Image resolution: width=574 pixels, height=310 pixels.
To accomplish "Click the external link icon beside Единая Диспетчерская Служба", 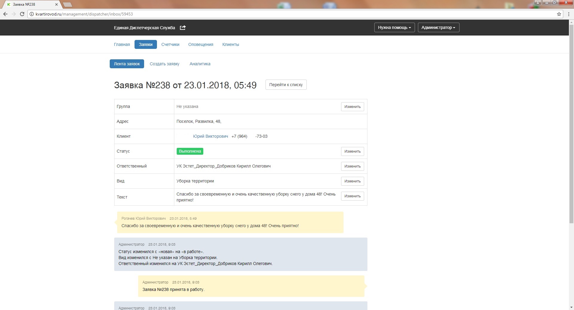I will (183, 27).
